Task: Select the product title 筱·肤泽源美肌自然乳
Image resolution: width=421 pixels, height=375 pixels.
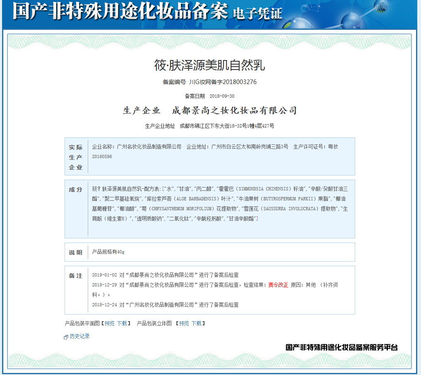Action: (209, 65)
